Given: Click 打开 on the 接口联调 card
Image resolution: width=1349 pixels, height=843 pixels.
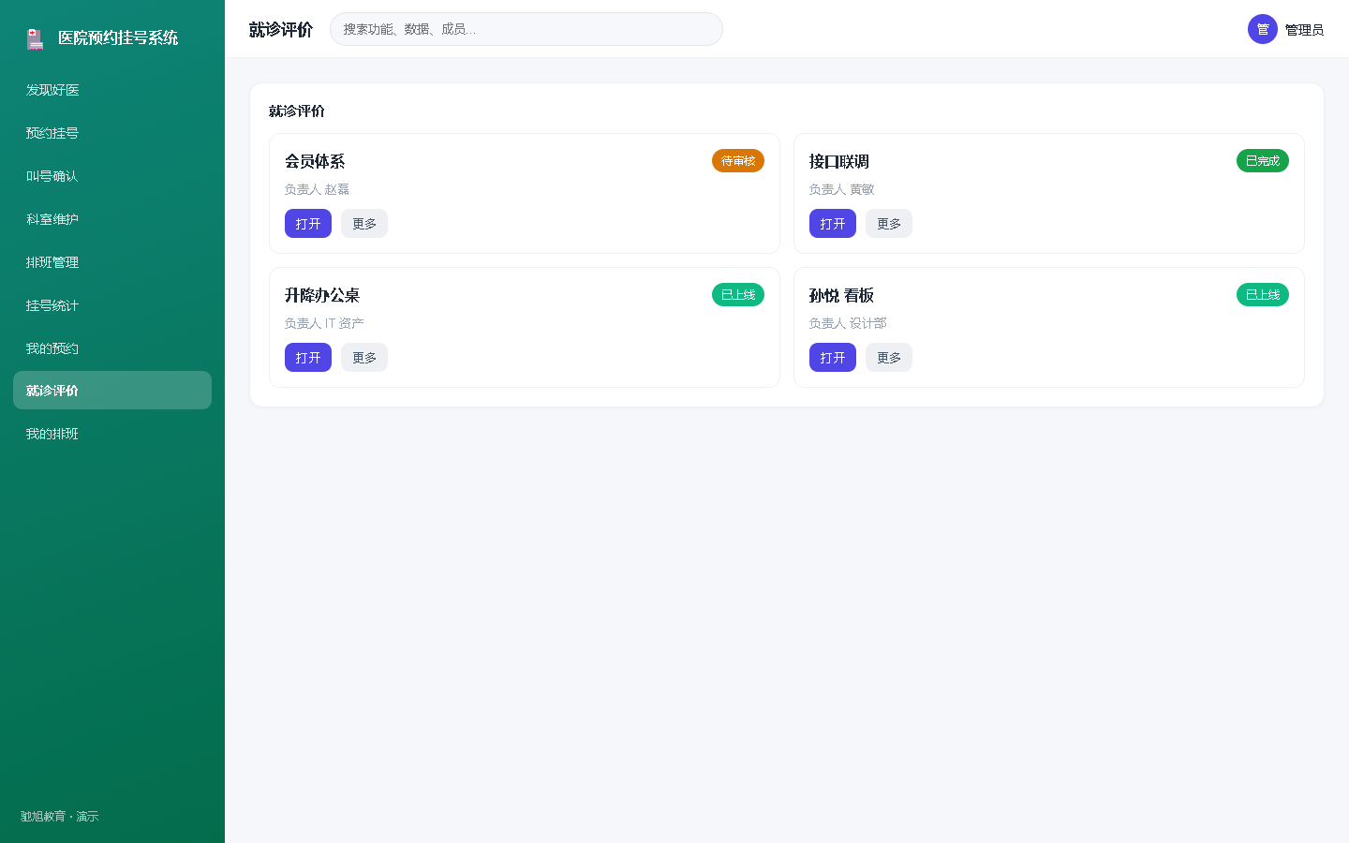Looking at the screenshot, I should tap(833, 224).
